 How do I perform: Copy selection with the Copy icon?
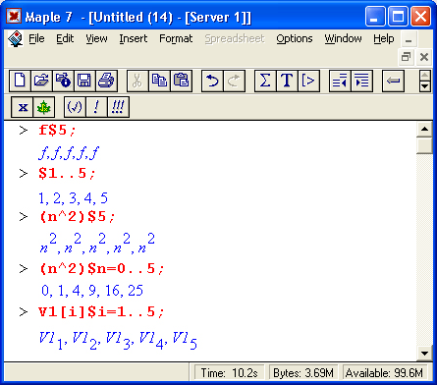(x=159, y=81)
